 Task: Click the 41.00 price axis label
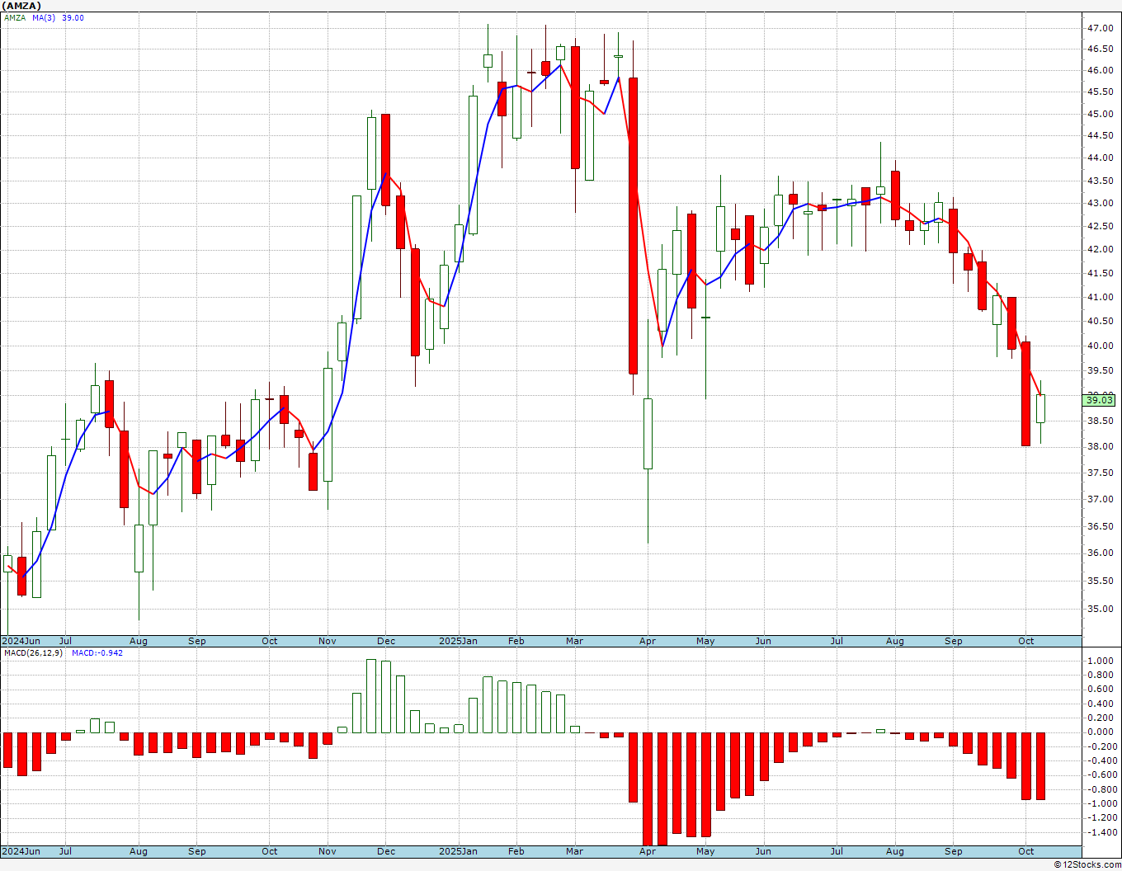[1101, 297]
